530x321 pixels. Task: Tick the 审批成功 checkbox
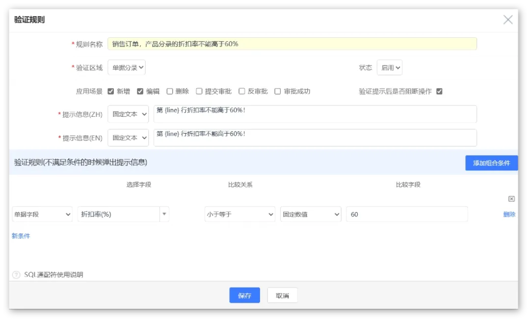(x=278, y=91)
